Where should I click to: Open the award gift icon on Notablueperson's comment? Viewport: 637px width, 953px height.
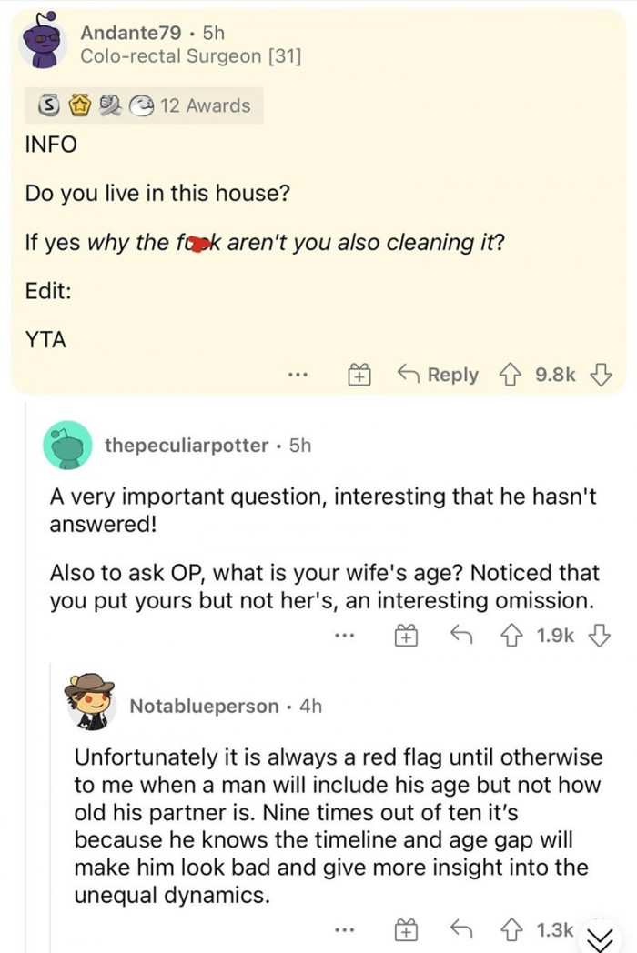[406, 929]
